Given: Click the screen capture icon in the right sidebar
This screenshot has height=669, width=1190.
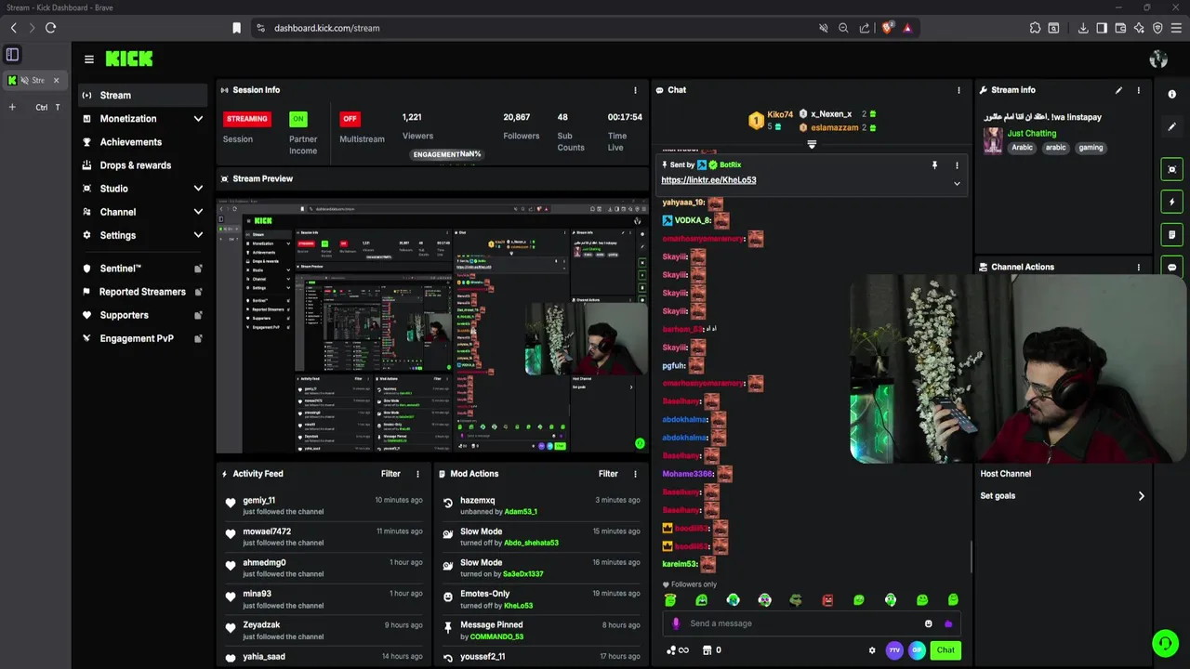Looking at the screenshot, I should click(1171, 169).
